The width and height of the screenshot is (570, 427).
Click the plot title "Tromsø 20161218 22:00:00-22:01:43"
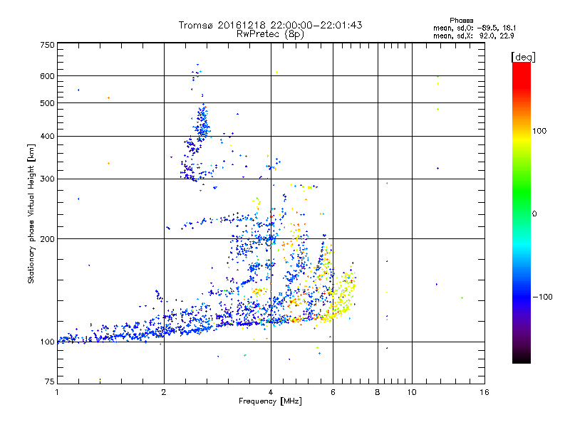pos(271,25)
